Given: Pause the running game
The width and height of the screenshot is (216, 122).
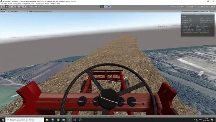Looking at the screenshot, I should pyautogui.click(x=106, y=7).
